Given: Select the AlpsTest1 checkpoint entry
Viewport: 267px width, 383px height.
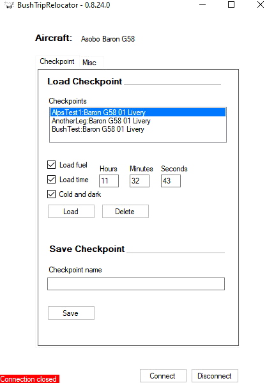Looking at the screenshot, I should pyautogui.click(x=138, y=113).
